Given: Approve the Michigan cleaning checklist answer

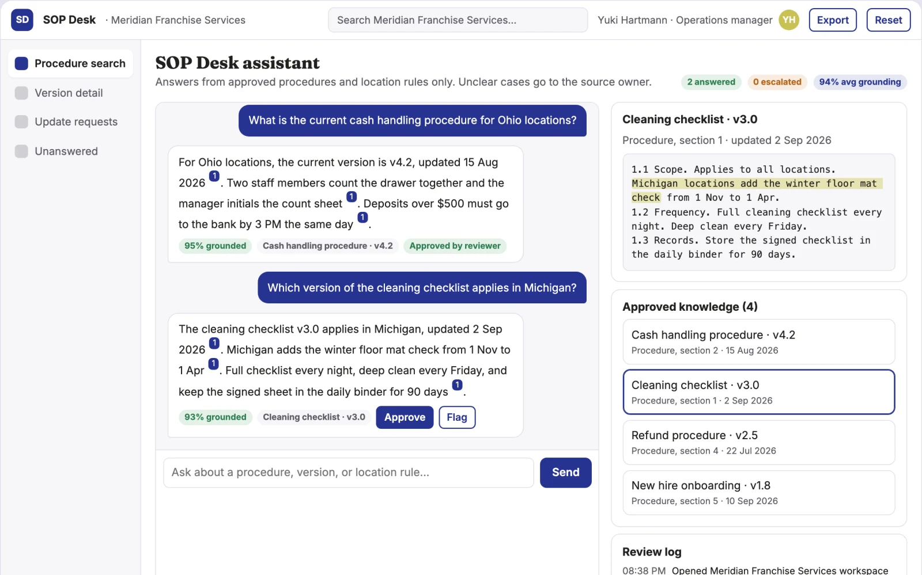Looking at the screenshot, I should click(405, 417).
